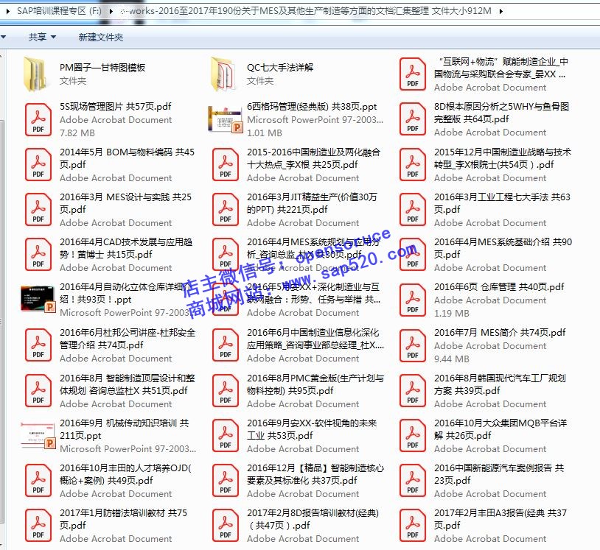The height and width of the screenshot is (550, 600).
Task: Click the 1.01 MB size label
Action: coord(265,133)
